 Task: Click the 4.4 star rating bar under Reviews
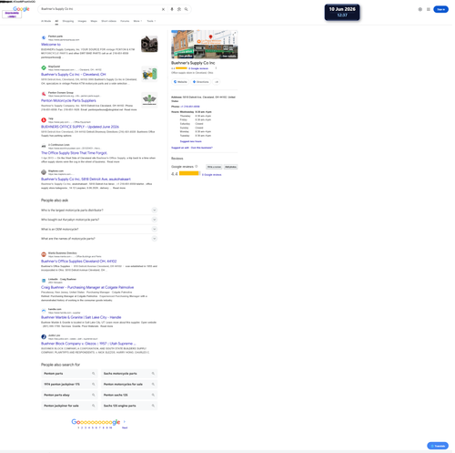pos(189,173)
